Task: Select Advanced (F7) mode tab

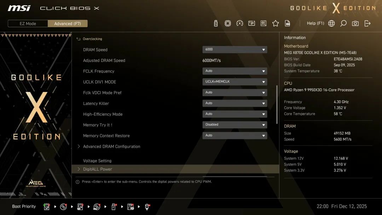Action: click(x=68, y=24)
